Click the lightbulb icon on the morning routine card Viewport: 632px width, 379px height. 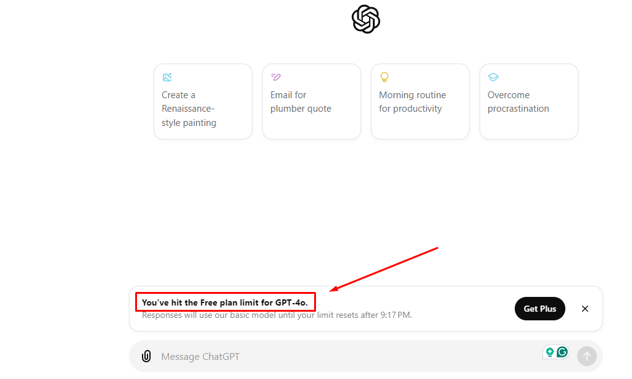(385, 77)
